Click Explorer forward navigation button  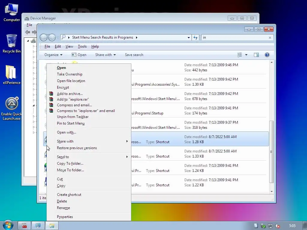coord(52,37)
